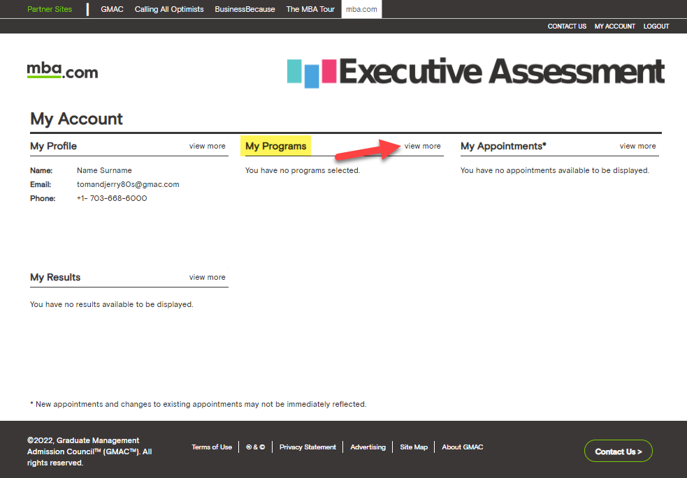Click the My Results heading
This screenshot has width=687, height=478.
[55, 277]
